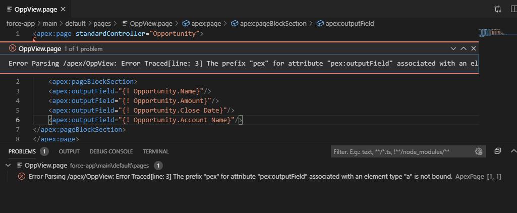Open the apex:pageBlockSection breadcrumb
Image resolution: width=517 pixels, height=213 pixels.
pos(273,23)
